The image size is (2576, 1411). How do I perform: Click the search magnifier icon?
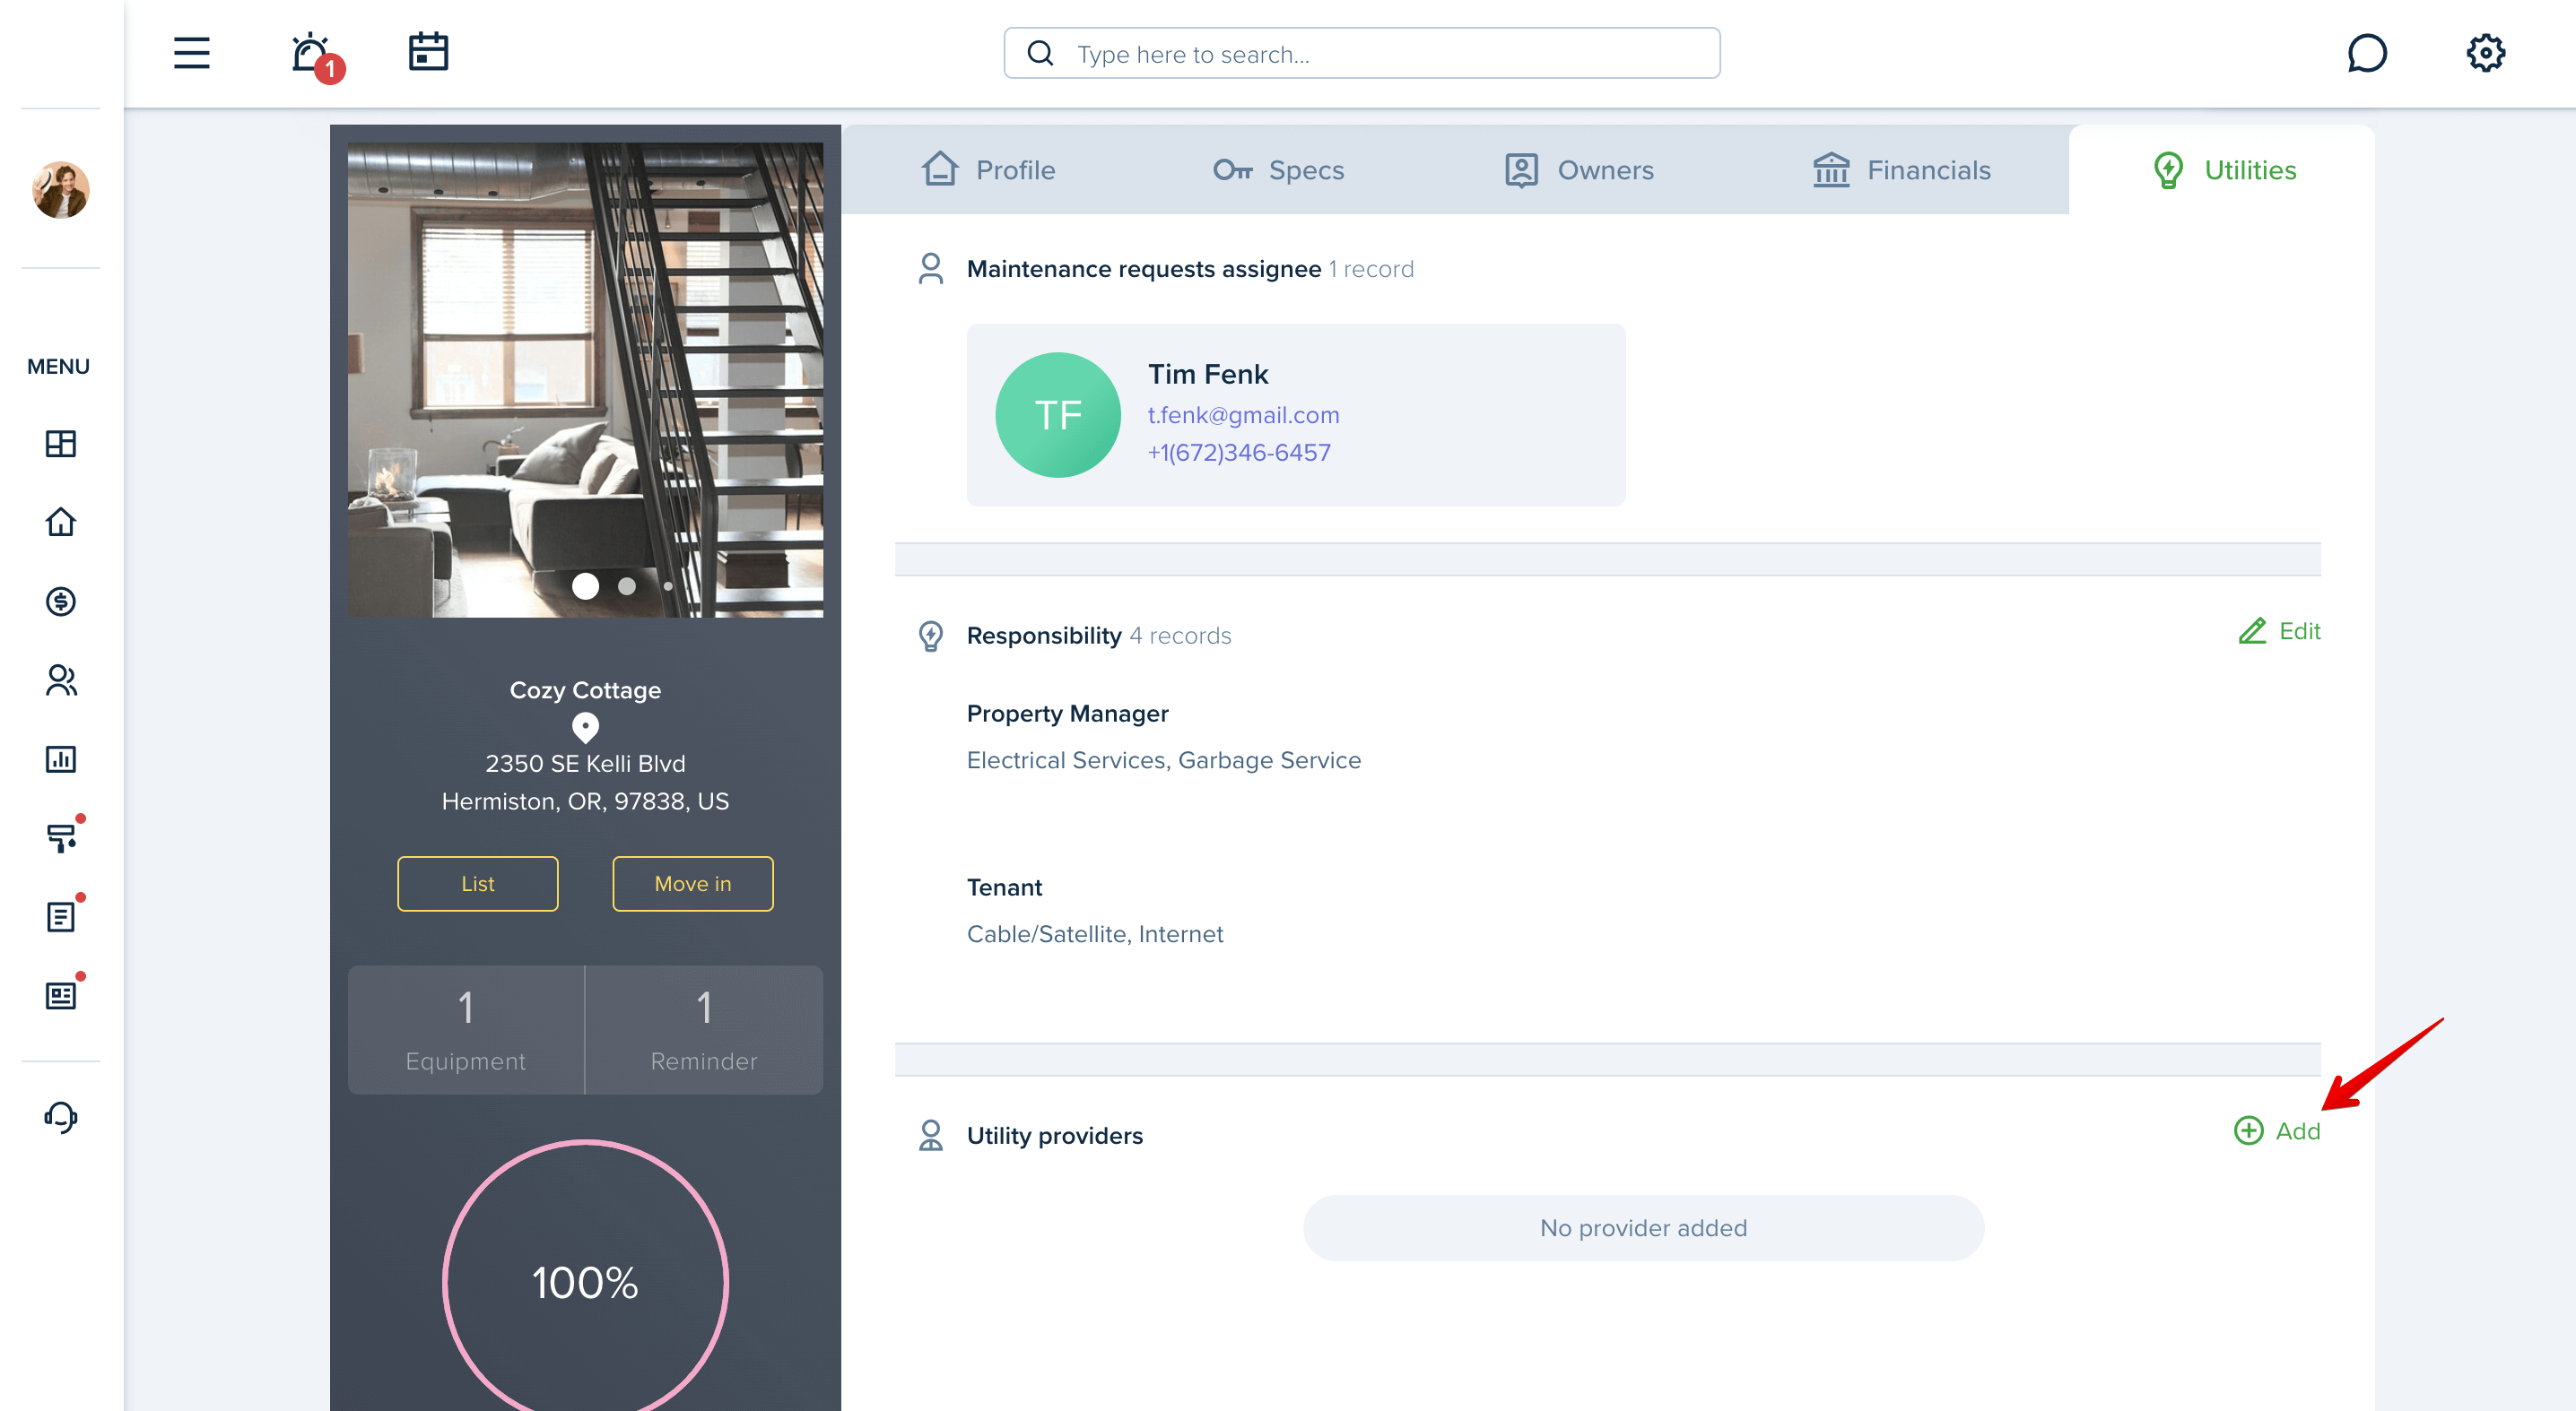pyautogui.click(x=1040, y=53)
